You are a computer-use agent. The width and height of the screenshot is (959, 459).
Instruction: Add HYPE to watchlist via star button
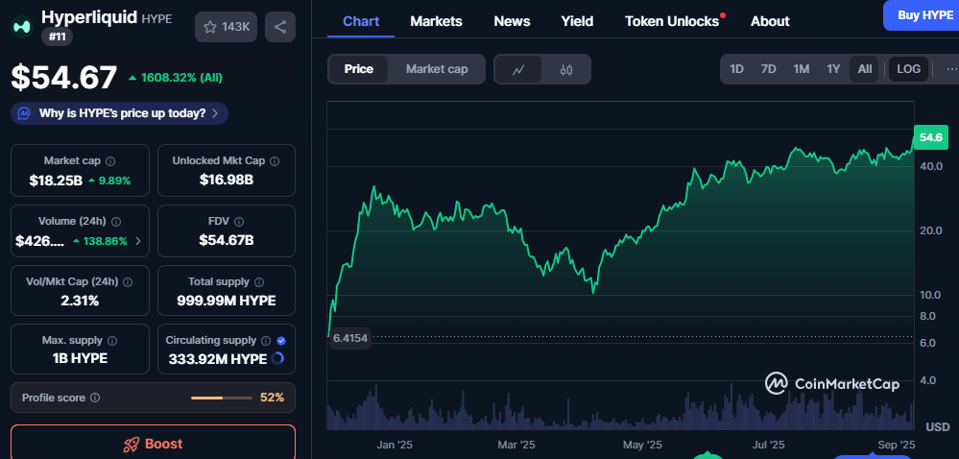pyautogui.click(x=226, y=27)
